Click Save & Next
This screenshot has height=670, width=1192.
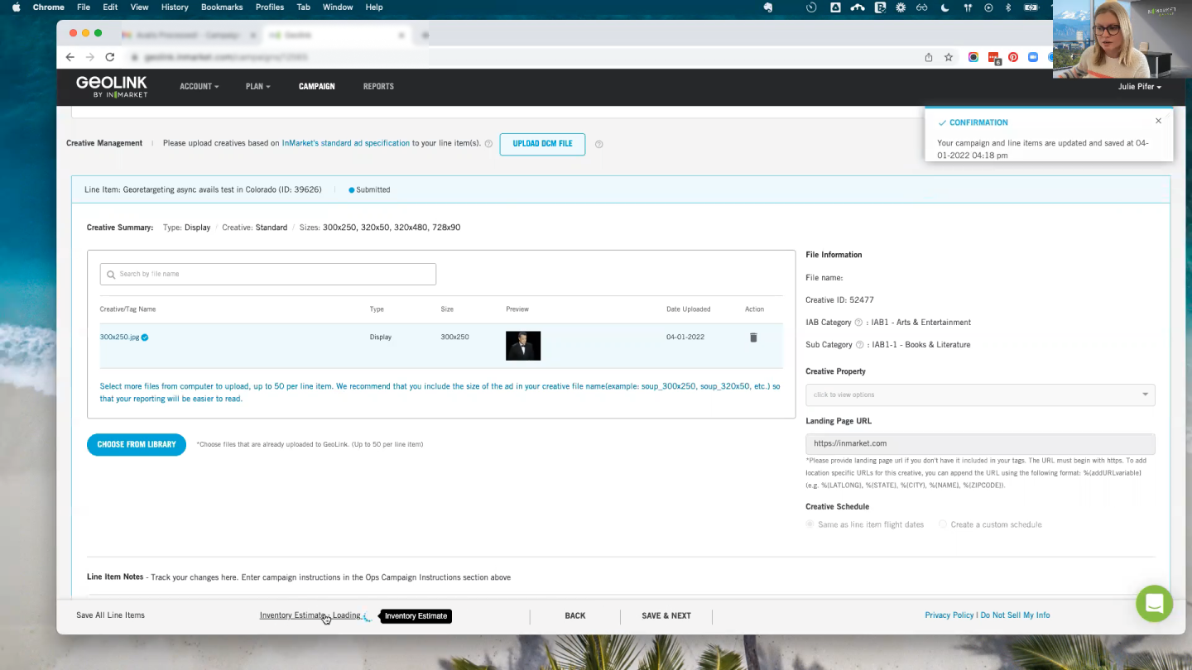(666, 615)
